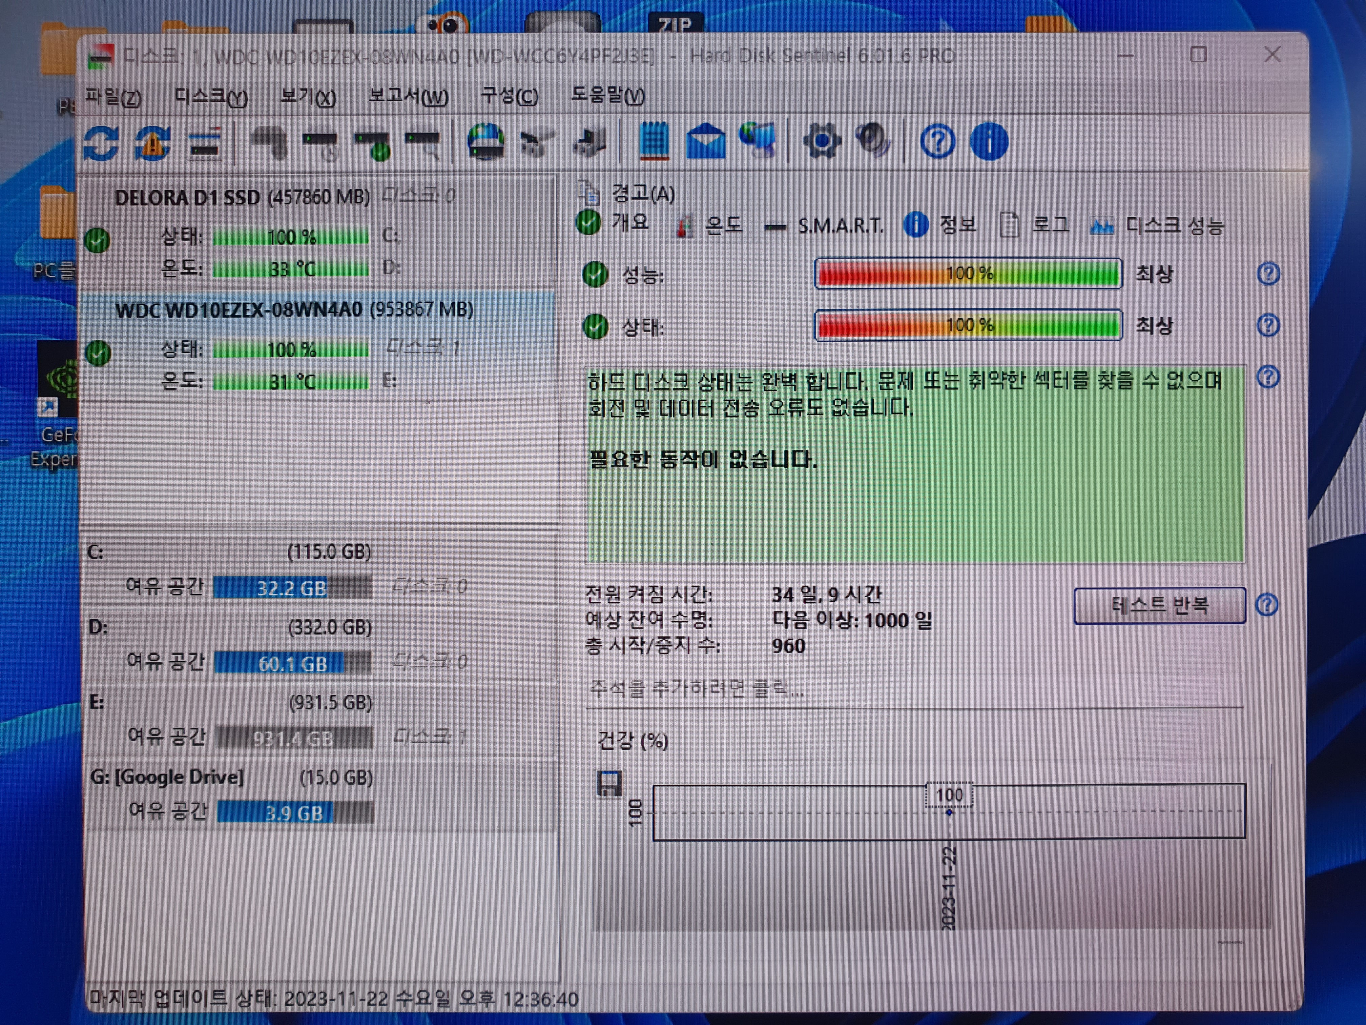Open the 보고서(W) menu
This screenshot has height=1025, width=1366.
tap(408, 97)
